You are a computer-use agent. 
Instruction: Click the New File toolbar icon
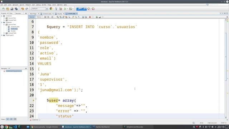click(x=4, y=9)
